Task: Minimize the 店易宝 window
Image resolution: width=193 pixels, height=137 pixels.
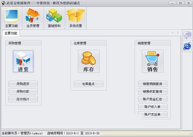Action: tap(172, 3)
